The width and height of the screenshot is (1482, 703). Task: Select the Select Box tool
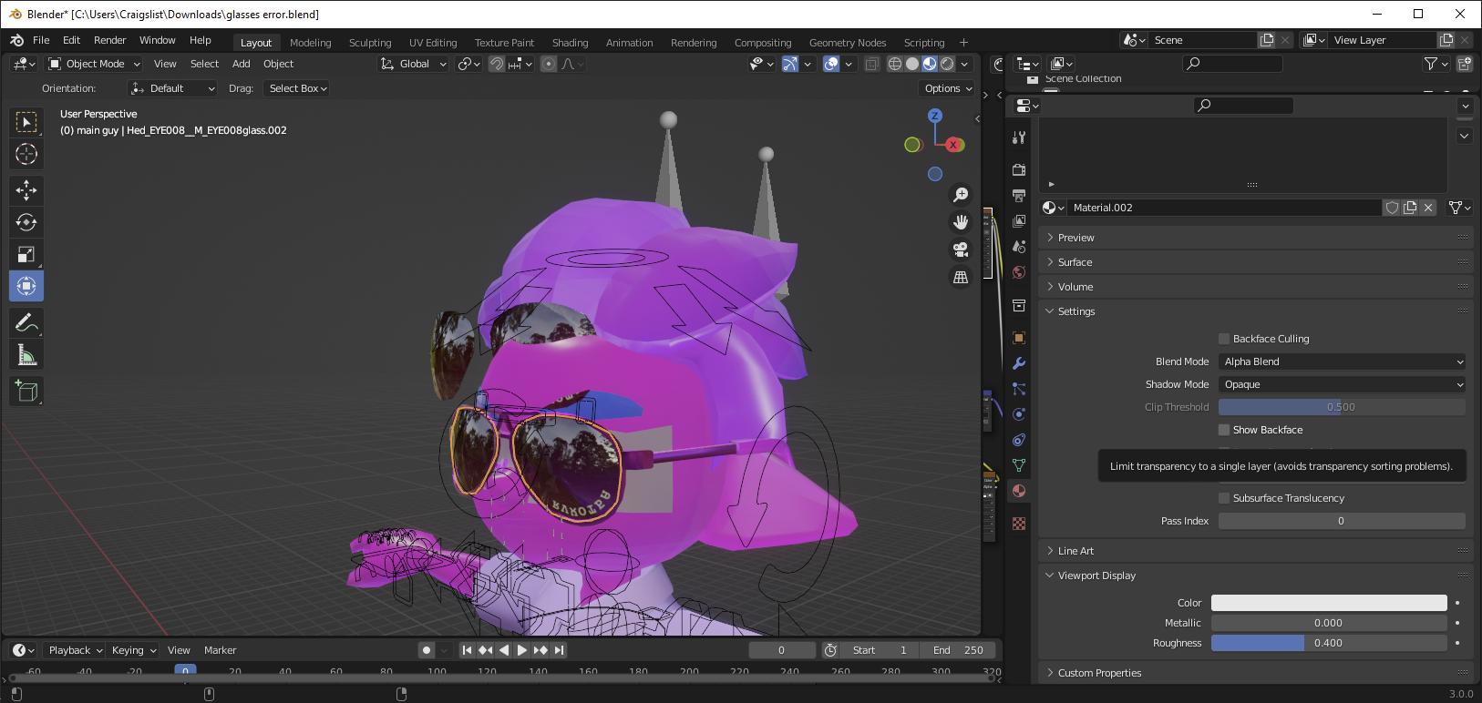[26, 122]
